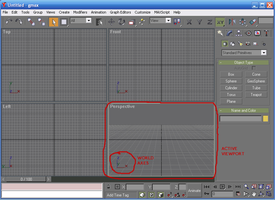Viewport: 275px width, 200px height.
Task: Open the Standard Primitives dropdown
Action: point(264,52)
